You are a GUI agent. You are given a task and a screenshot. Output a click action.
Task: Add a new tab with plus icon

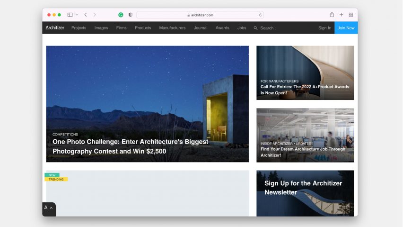(341, 15)
